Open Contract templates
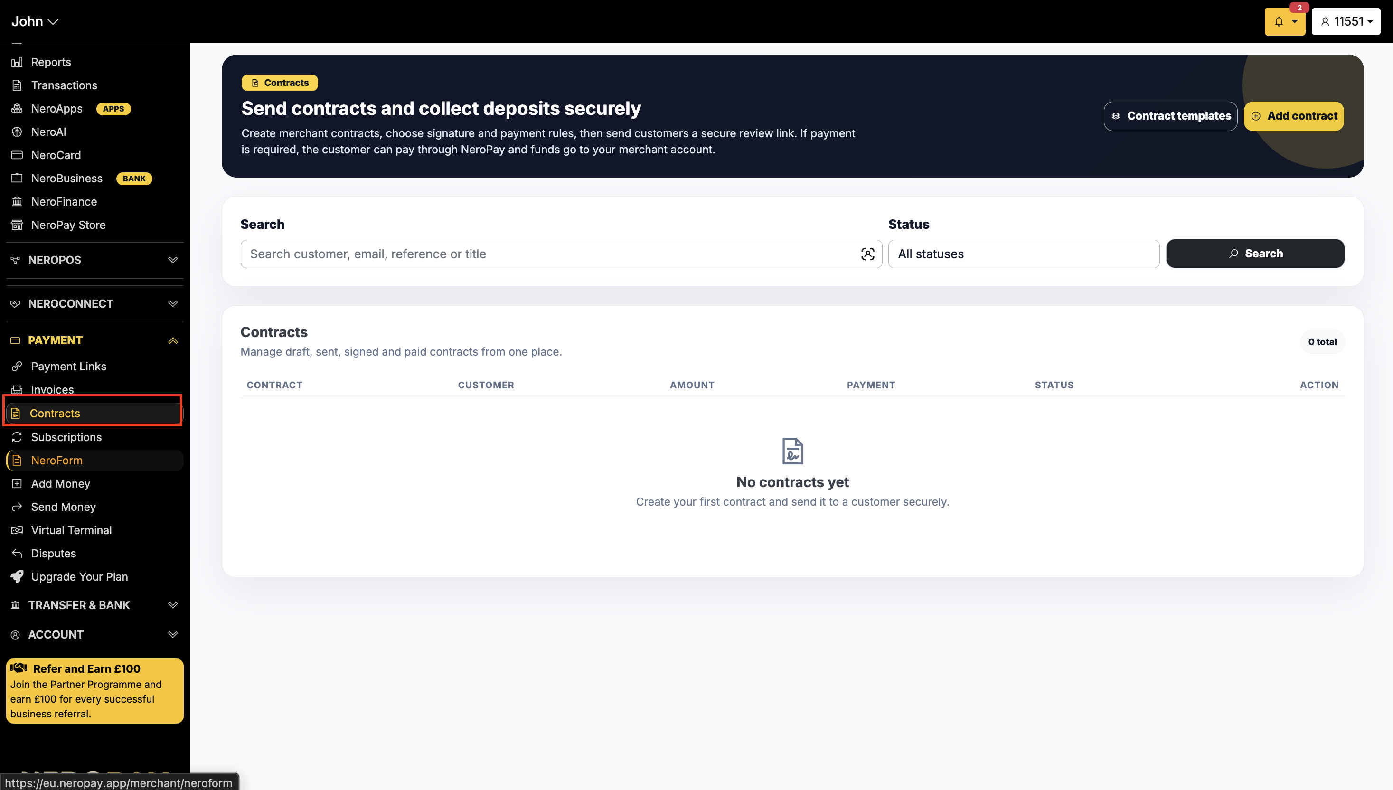Screen dimensions: 1393x790 click(x=1171, y=116)
